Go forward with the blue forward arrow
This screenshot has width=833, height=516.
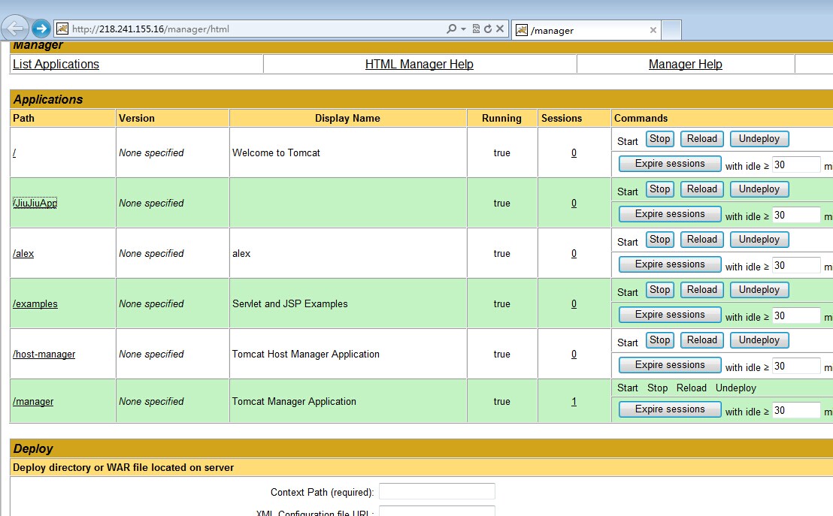coord(41,29)
